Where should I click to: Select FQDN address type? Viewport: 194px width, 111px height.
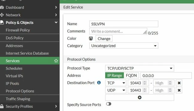point(131,75)
